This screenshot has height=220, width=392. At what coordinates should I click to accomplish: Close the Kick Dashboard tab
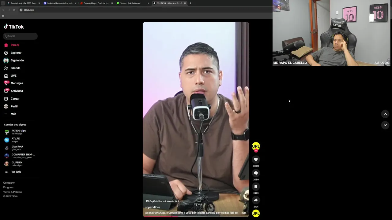coord(149,3)
